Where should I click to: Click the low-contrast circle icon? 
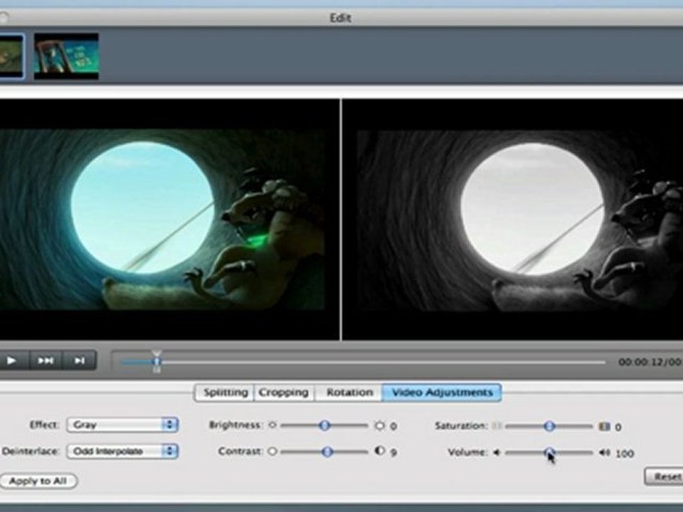[x=272, y=452]
